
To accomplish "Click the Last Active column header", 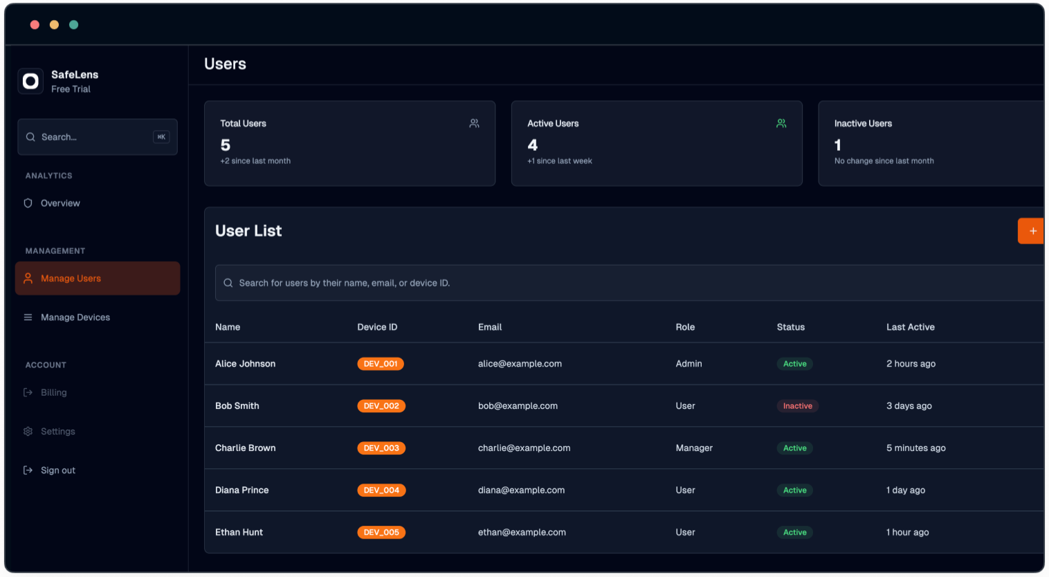I will coord(911,327).
